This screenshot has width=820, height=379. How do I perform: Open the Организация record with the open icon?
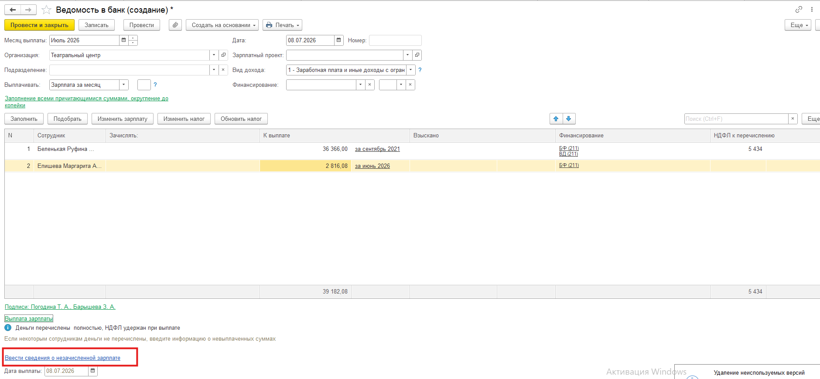pyautogui.click(x=223, y=55)
